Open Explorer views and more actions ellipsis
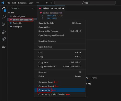This screenshot has height=101, width=121. tap(33, 8)
